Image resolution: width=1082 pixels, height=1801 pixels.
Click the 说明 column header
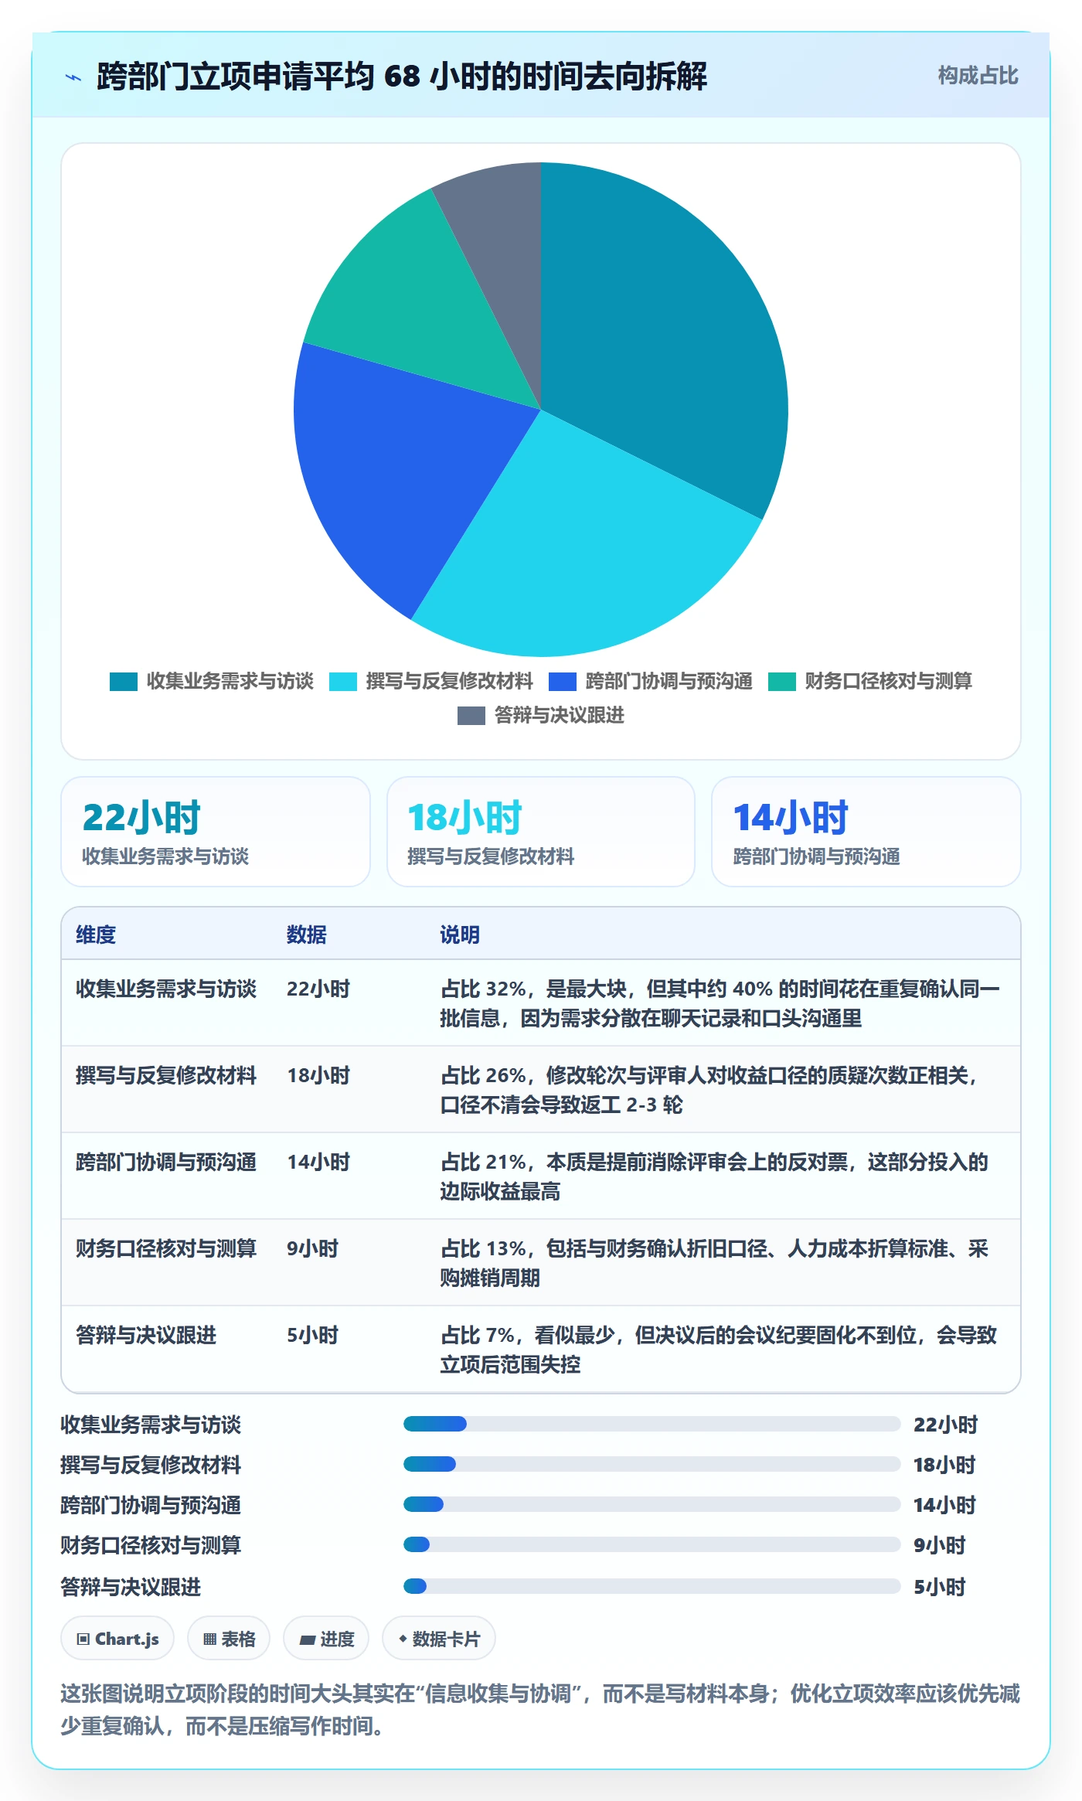[460, 935]
